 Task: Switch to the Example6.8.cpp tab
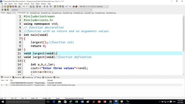(x=100, y=13)
